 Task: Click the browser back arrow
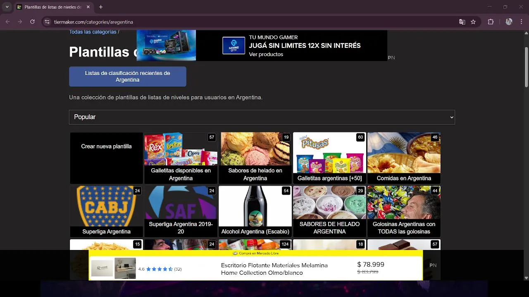click(x=7, y=22)
